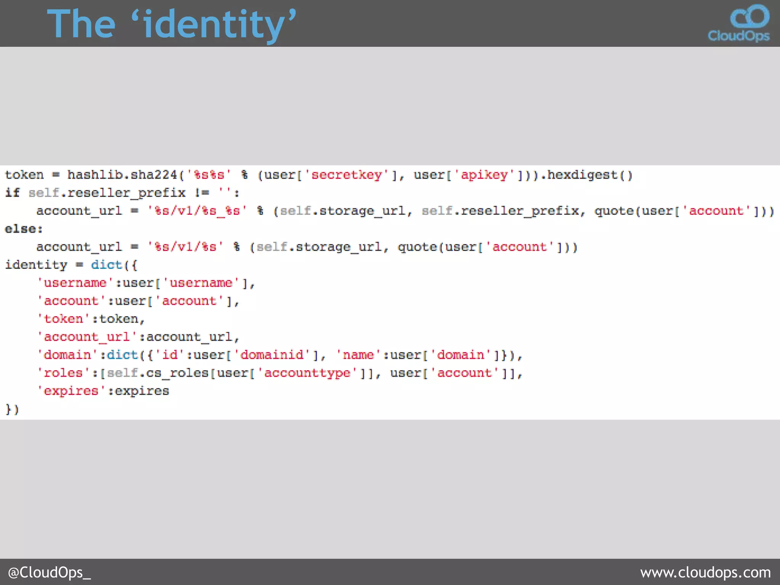Image resolution: width=780 pixels, height=585 pixels.
Task: Select the 'token':token entry
Action: click(91, 319)
